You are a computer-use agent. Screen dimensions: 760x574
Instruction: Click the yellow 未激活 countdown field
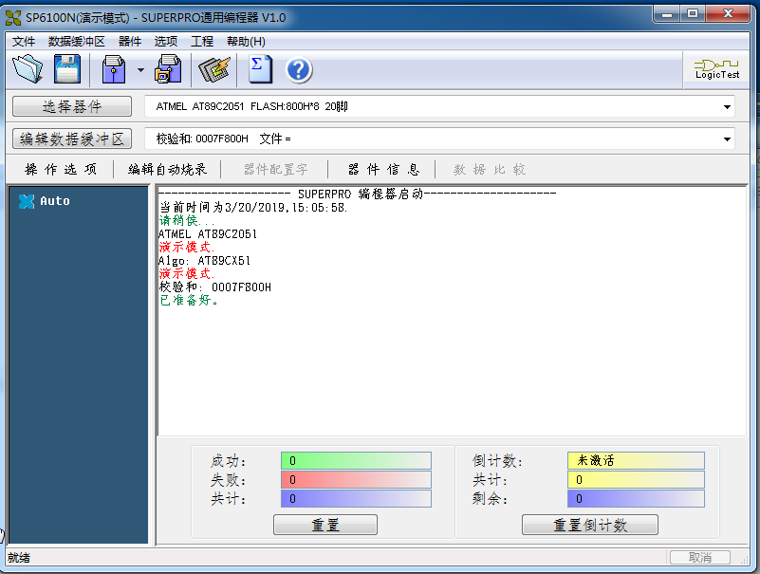tap(636, 460)
